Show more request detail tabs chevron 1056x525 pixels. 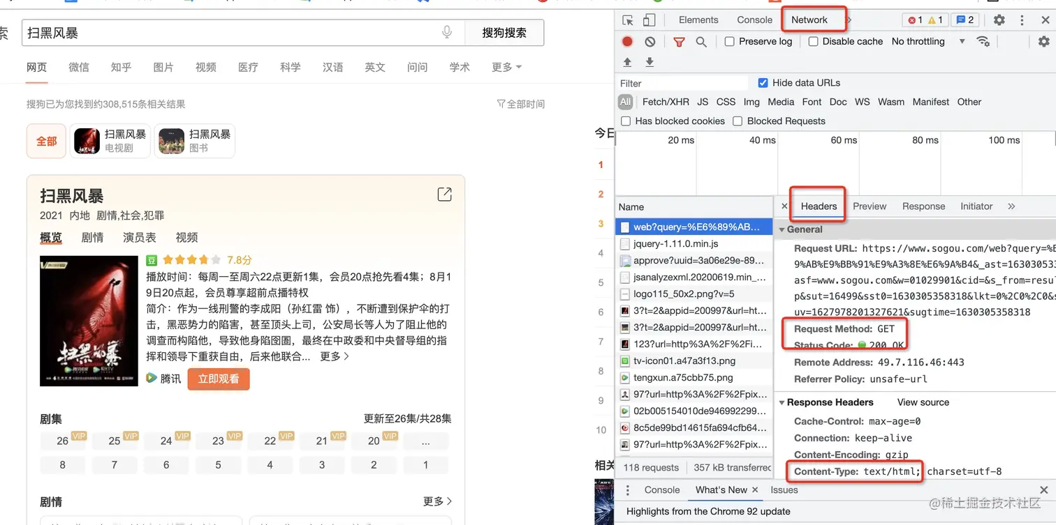coord(1011,206)
